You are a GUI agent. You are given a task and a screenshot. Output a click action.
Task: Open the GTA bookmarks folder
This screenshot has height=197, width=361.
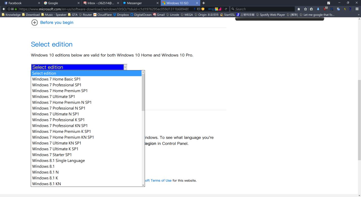(73, 15)
